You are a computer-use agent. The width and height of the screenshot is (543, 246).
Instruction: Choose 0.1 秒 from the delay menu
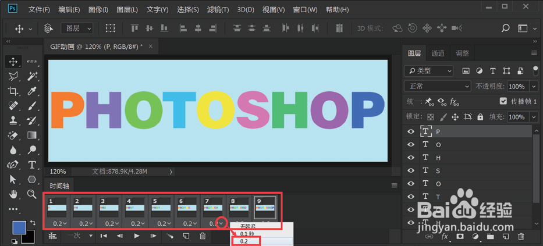tap(262, 234)
